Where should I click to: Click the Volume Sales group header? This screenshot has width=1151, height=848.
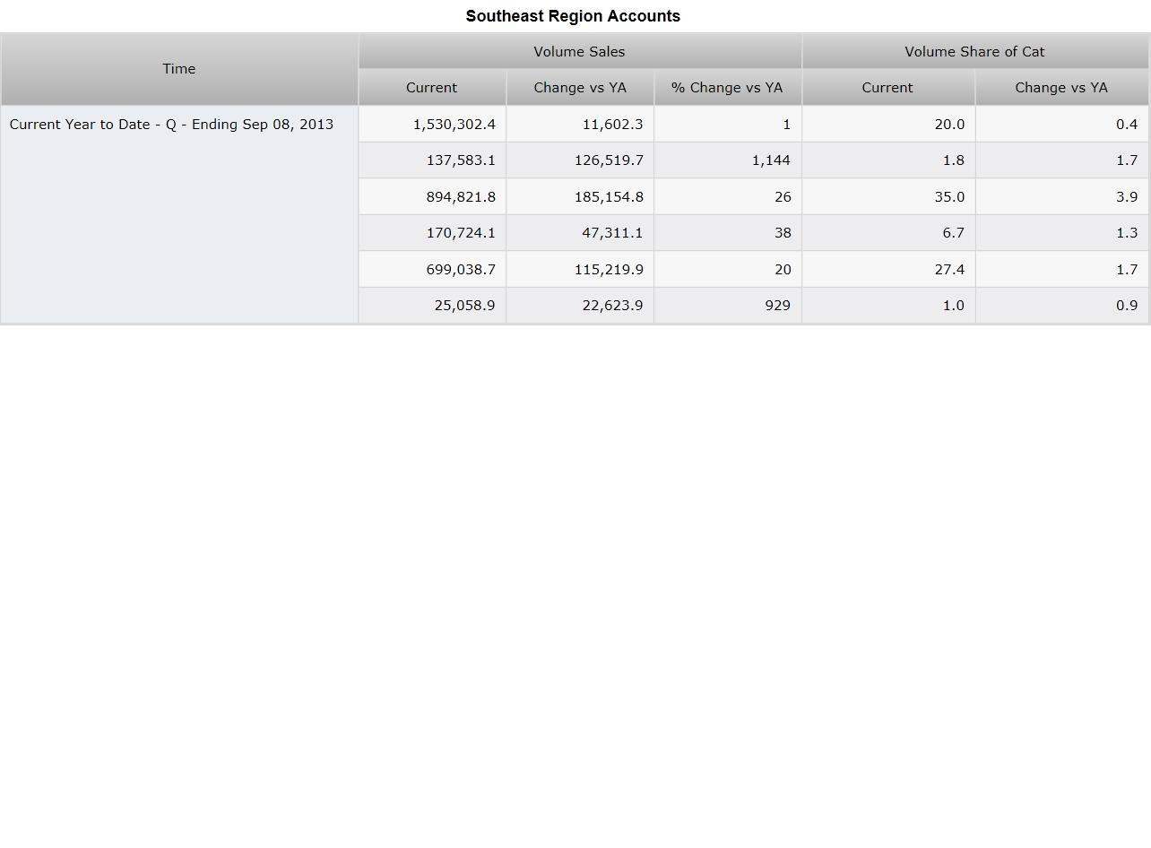point(580,51)
